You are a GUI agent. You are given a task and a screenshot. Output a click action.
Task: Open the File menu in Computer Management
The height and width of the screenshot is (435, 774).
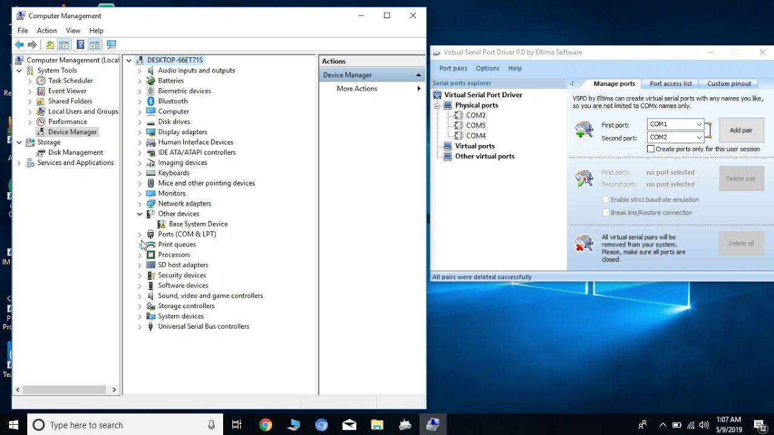coord(22,30)
